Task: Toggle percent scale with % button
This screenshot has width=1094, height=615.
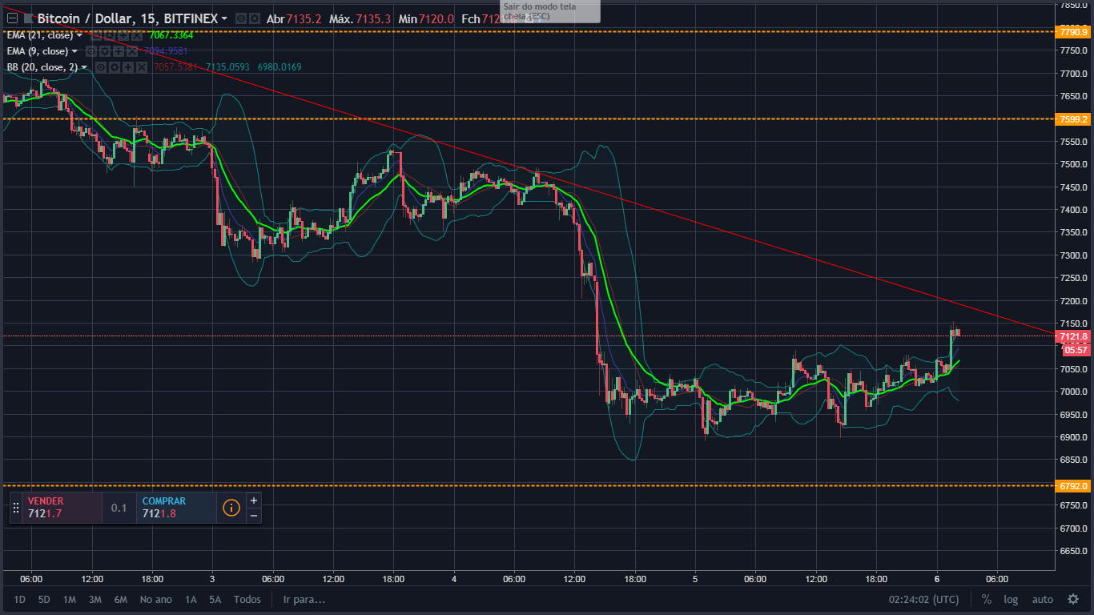Action: 987,599
